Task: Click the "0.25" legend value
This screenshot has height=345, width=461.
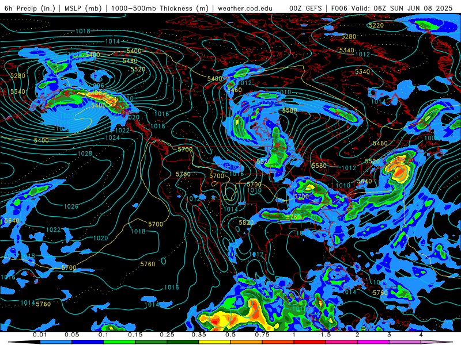Action: 167,335
